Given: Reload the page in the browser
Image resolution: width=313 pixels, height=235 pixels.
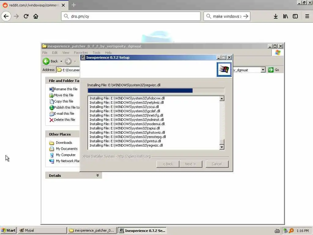Looking at the screenshot, I should [26, 16].
